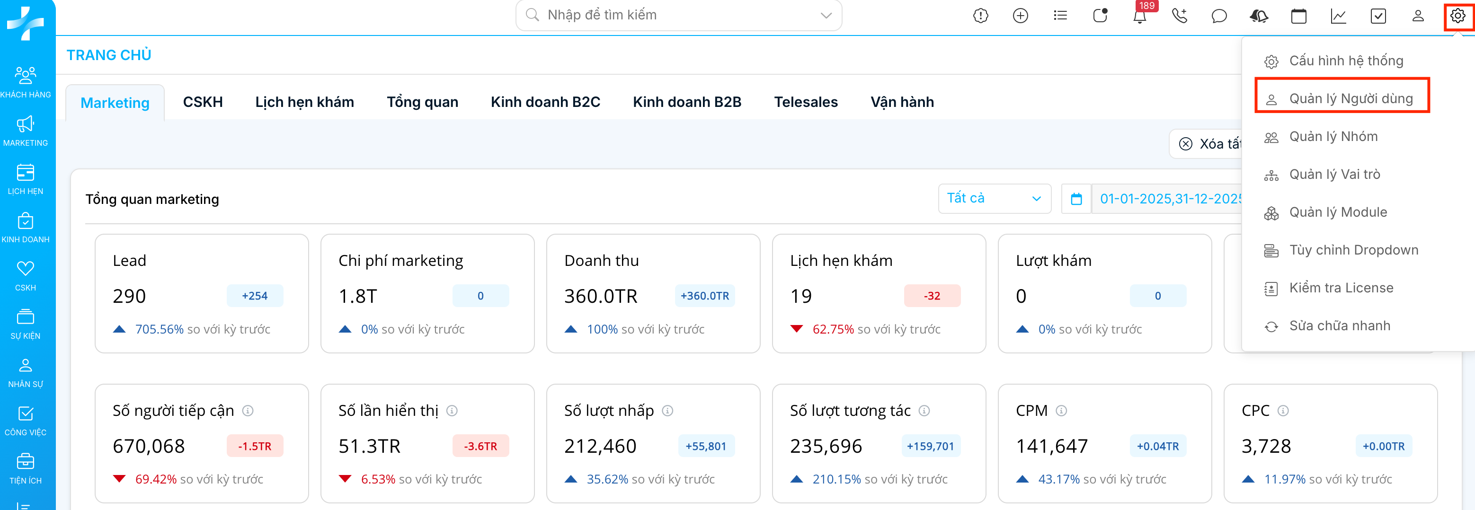Open the date range picker calendar button
Viewport: 1475px width, 510px height.
[1076, 199]
